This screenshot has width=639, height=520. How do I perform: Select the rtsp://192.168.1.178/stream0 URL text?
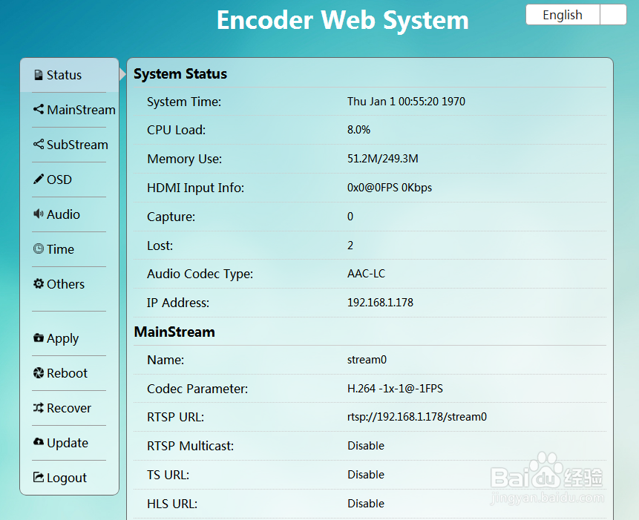[x=417, y=417]
